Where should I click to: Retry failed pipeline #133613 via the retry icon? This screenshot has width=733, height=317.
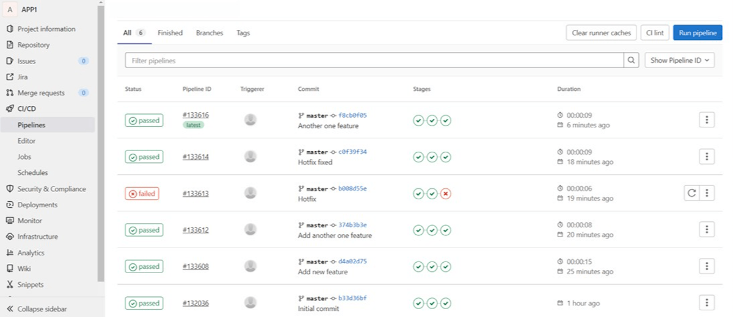click(x=691, y=193)
